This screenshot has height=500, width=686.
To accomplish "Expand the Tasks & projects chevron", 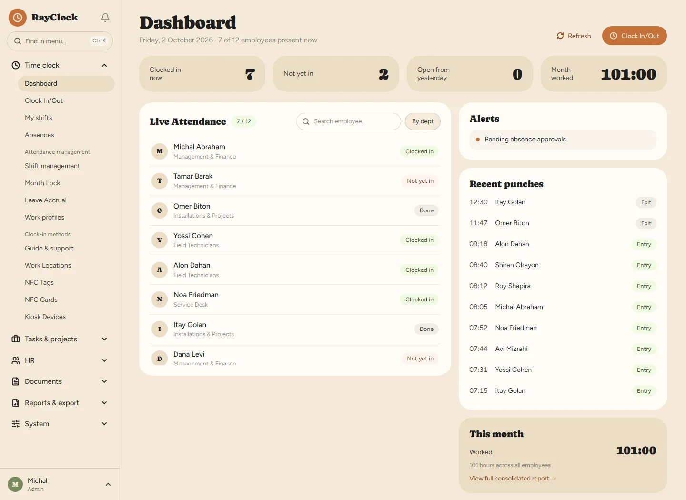I will [x=104, y=339].
